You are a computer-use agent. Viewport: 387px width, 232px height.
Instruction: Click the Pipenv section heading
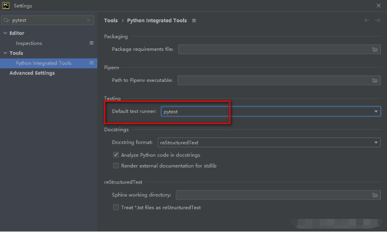pos(111,67)
